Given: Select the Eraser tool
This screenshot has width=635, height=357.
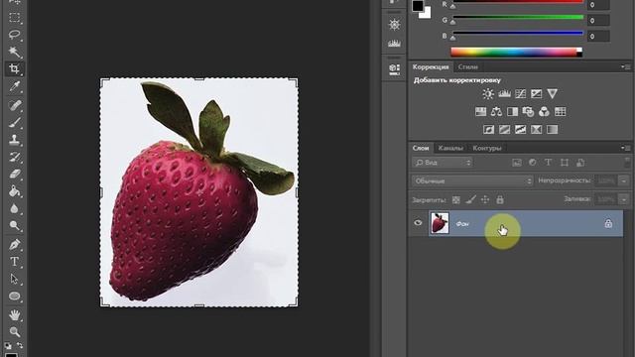Looking at the screenshot, I should tap(15, 175).
